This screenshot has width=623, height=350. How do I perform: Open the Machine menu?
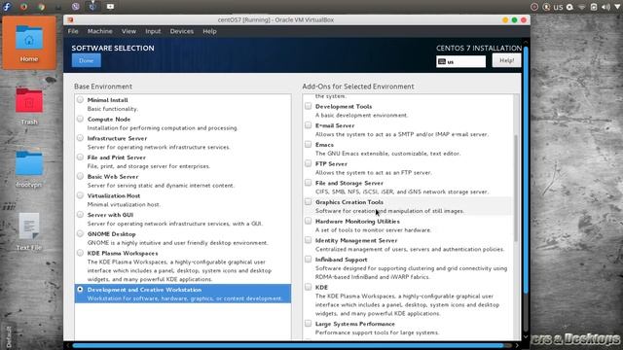point(99,31)
